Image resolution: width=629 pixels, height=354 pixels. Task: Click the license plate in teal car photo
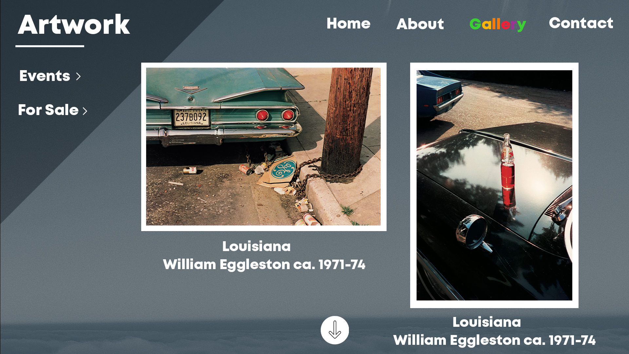tap(192, 118)
